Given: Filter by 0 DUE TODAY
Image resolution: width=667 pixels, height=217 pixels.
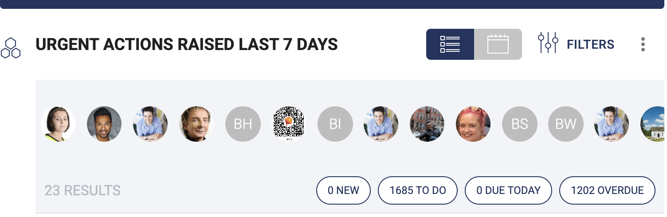Looking at the screenshot, I should [x=508, y=190].
